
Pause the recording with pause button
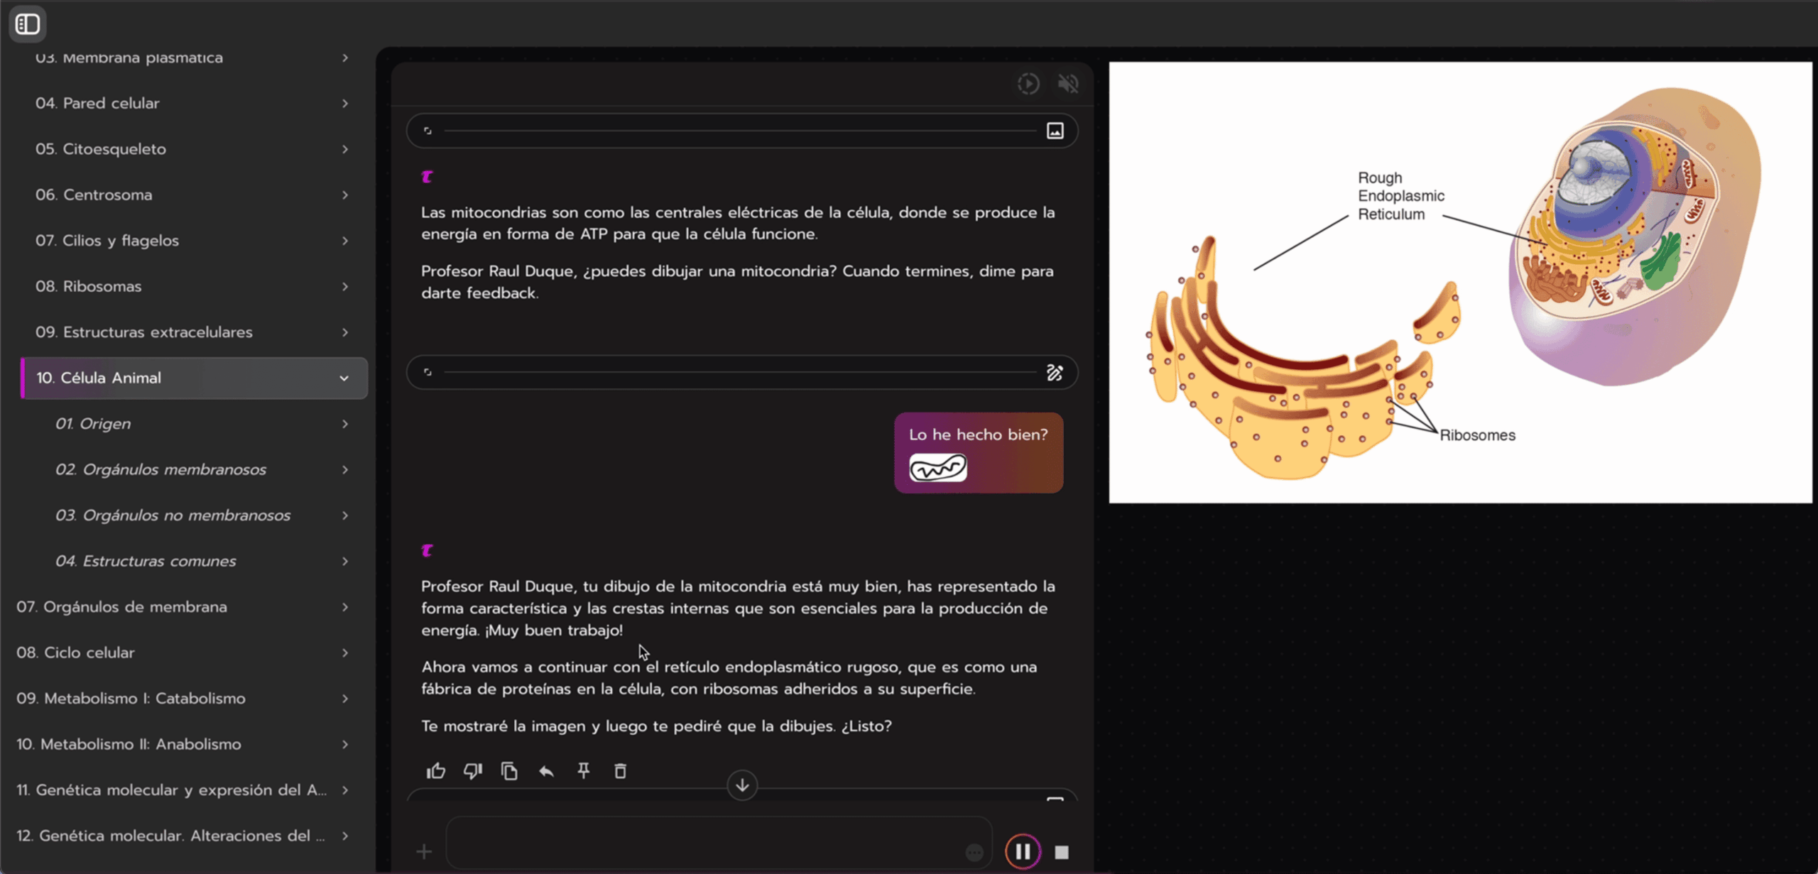pos(1023,851)
